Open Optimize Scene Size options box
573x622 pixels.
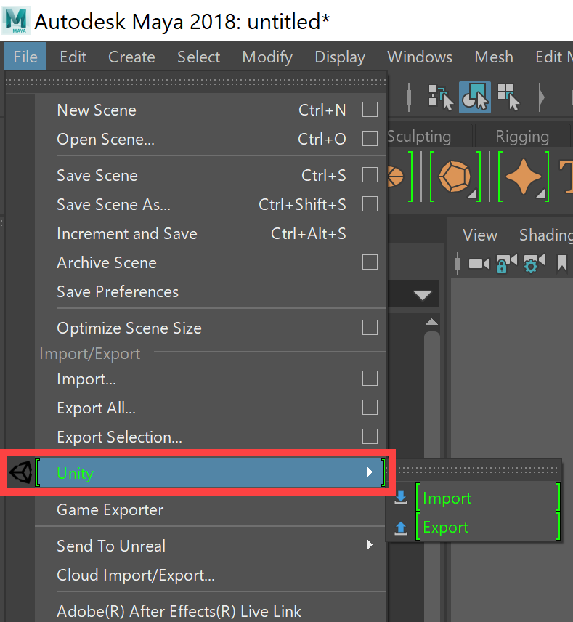[x=370, y=328]
